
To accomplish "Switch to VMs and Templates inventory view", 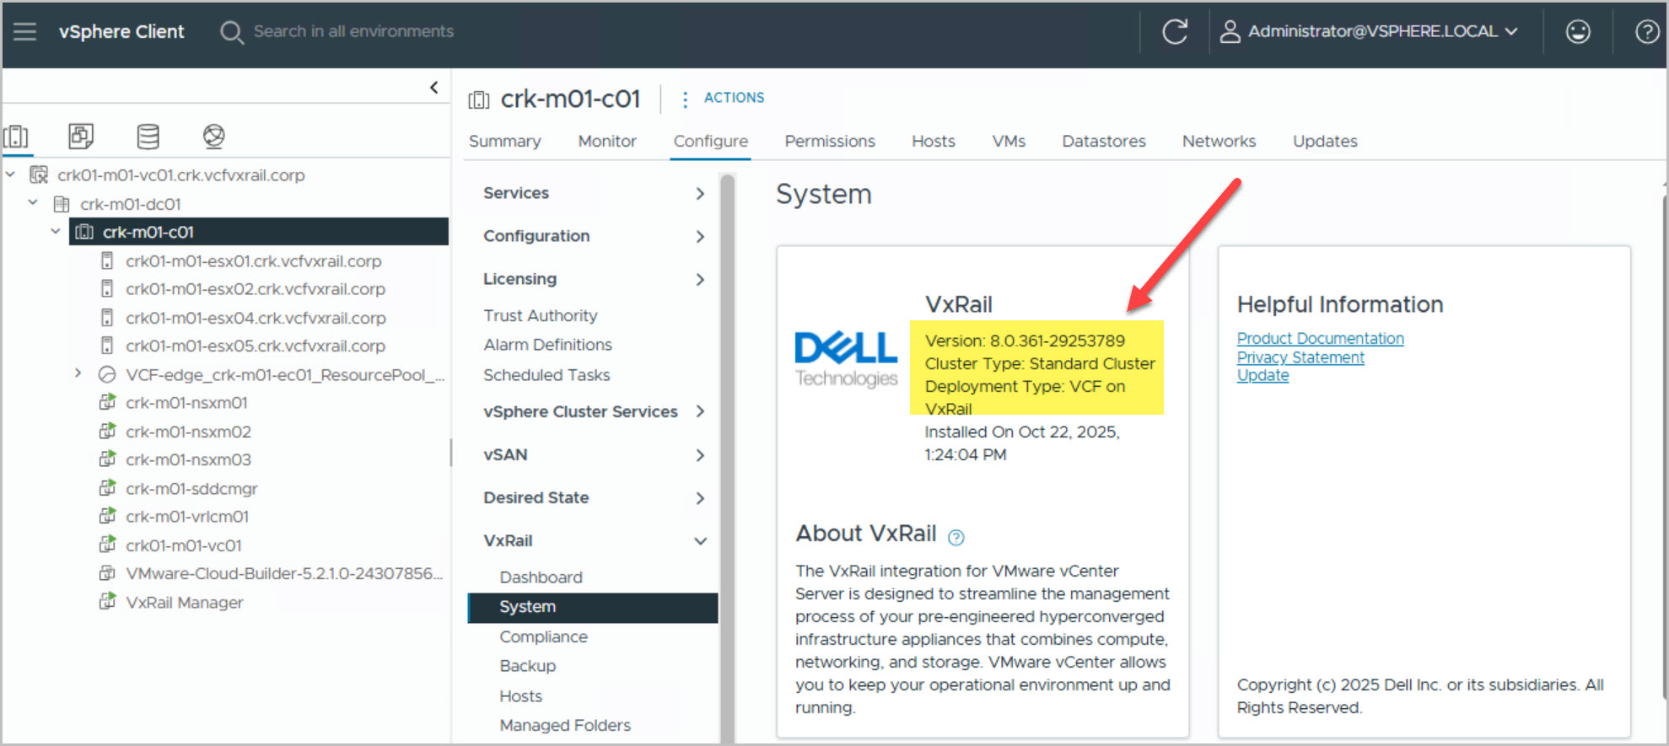I will pyautogui.click(x=81, y=136).
